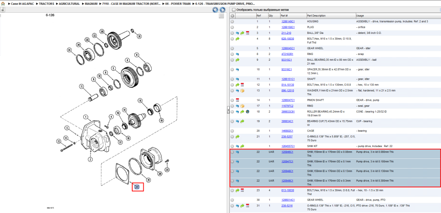Click the plus icon on the CAGE row

point(232,131)
